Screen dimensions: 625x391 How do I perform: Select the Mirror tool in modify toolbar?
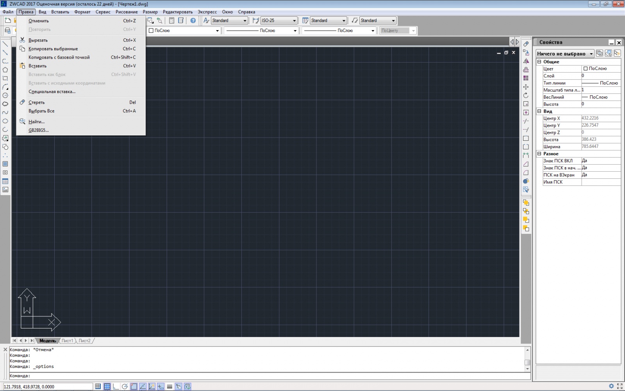click(526, 61)
